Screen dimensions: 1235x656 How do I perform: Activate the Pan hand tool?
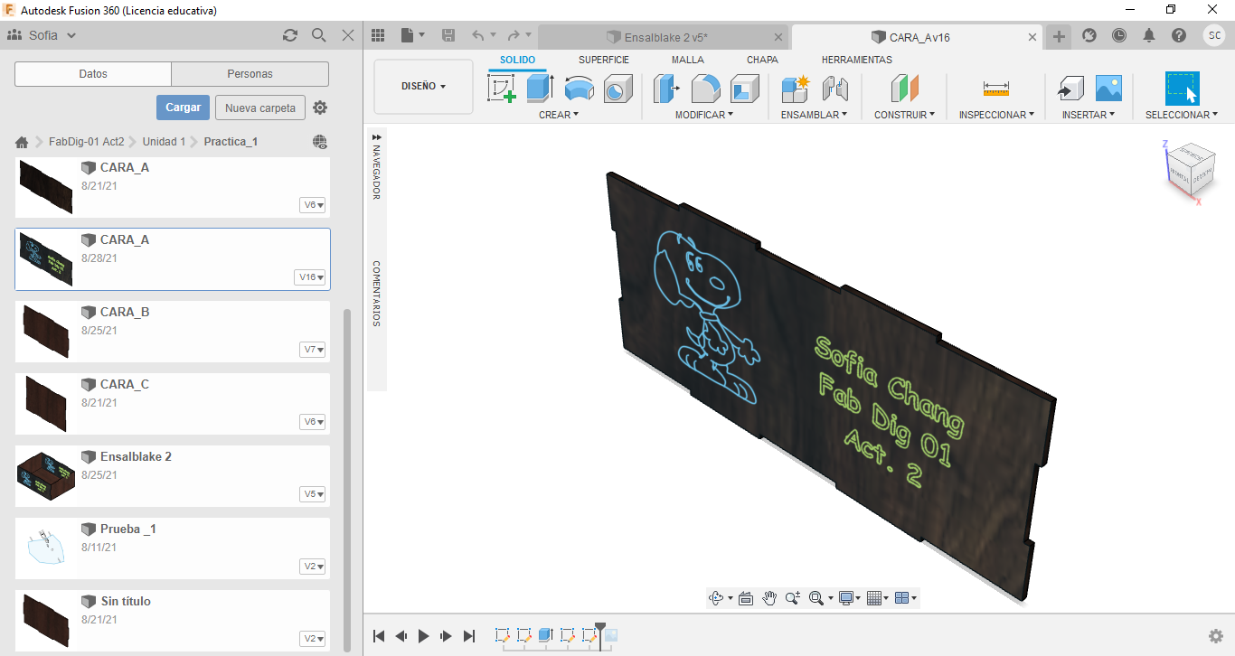[769, 598]
